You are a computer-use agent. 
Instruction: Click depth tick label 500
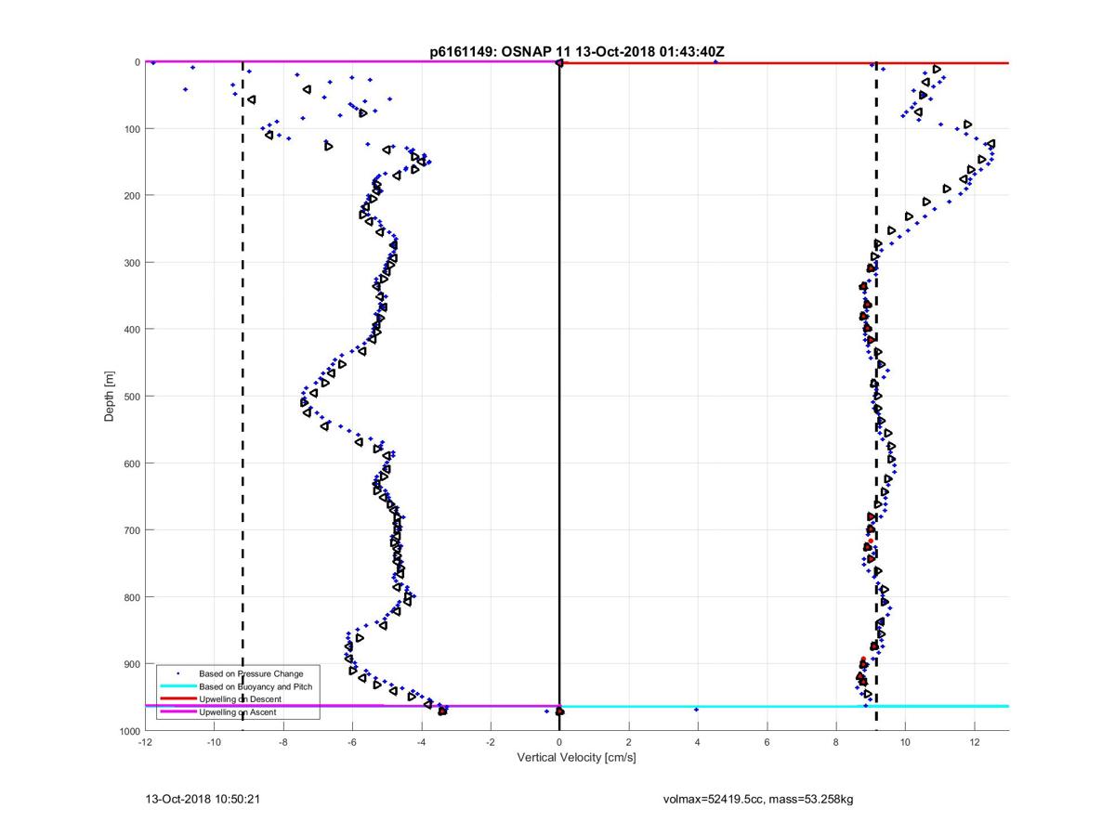[x=132, y=397]
